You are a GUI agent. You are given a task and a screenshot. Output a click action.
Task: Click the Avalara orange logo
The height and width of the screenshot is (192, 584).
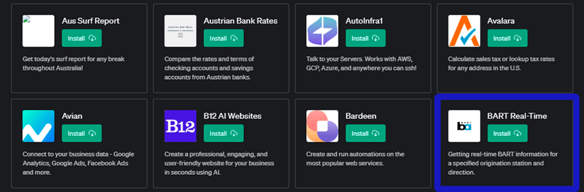(464, 31)
